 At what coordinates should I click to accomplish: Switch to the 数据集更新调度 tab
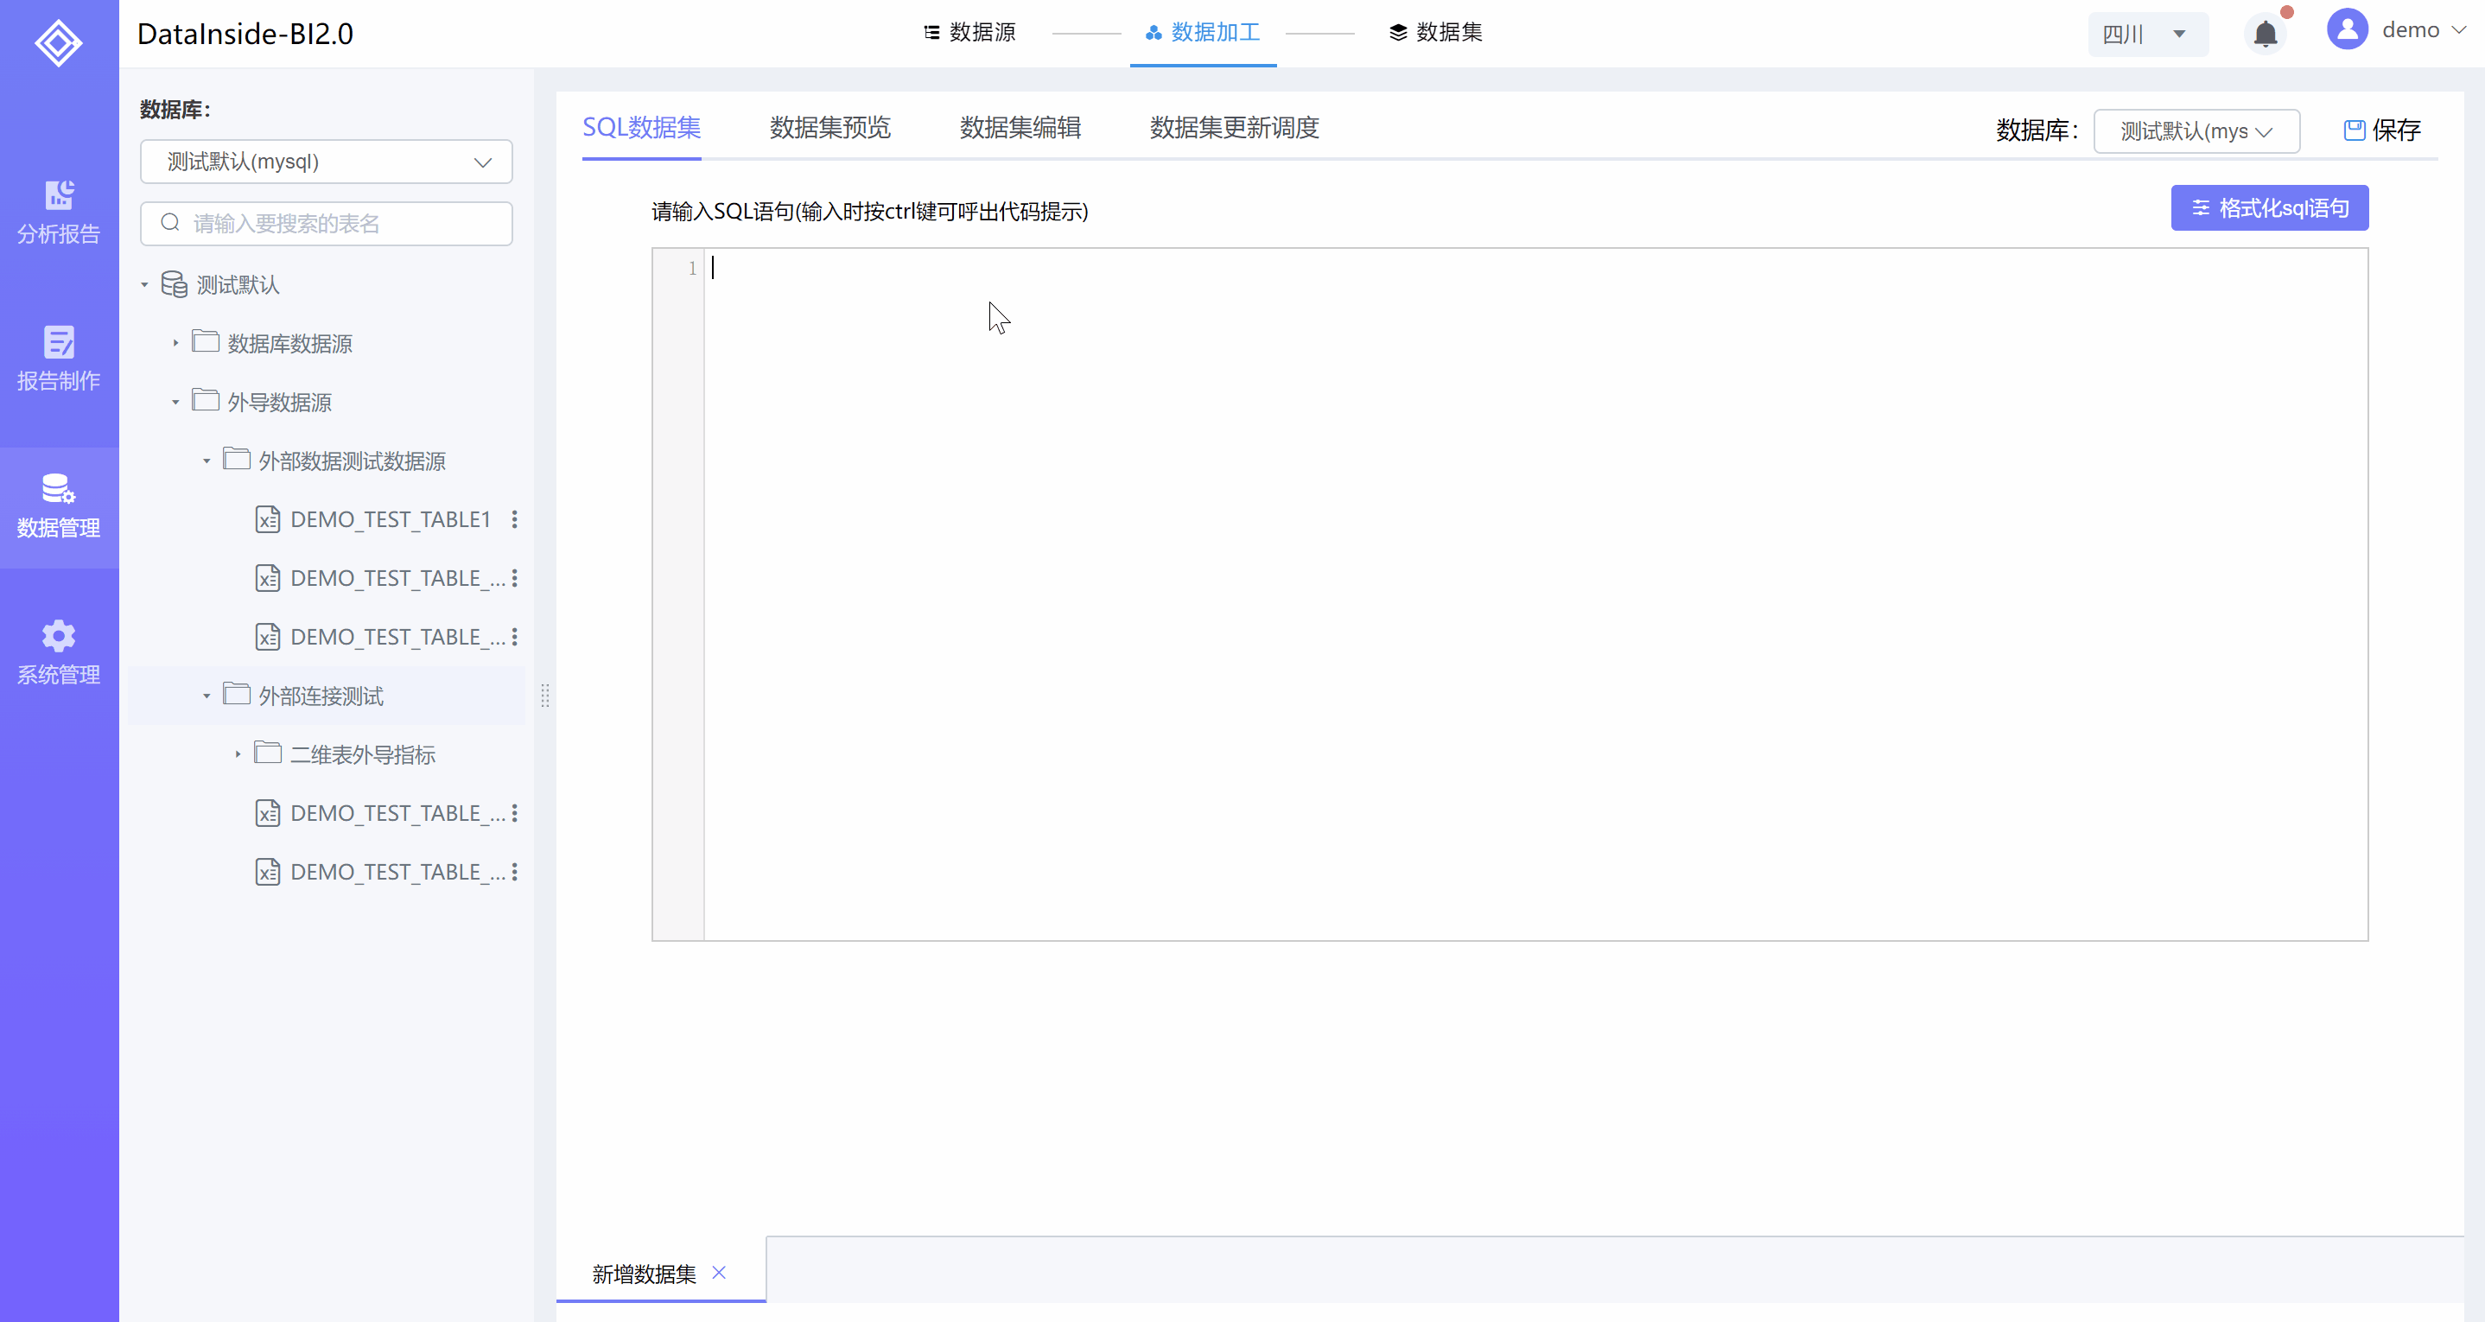[x=1234, y=127]
